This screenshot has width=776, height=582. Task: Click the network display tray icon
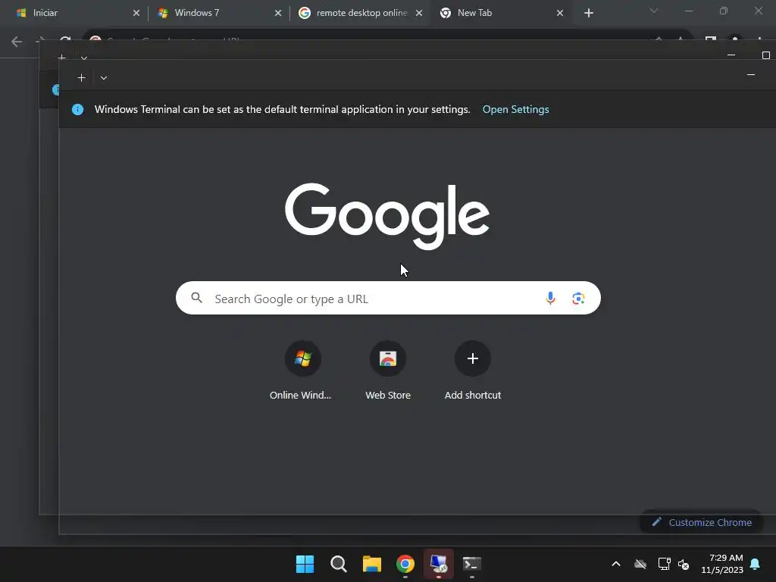(x=664, y=564)
